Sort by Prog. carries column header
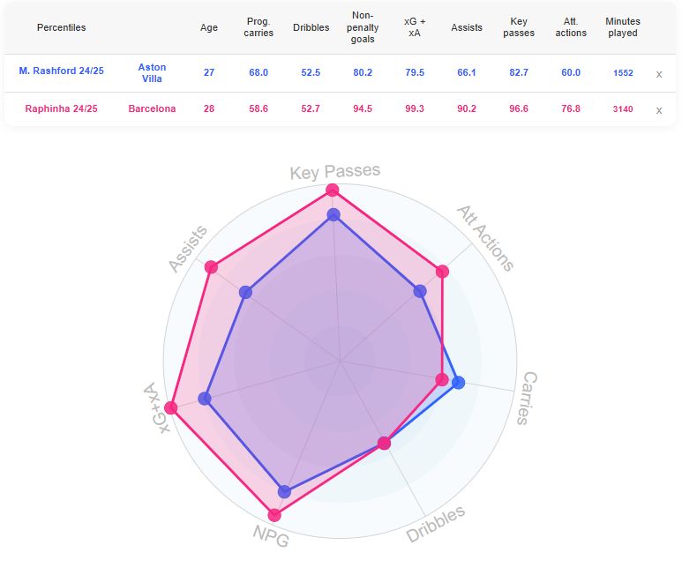The height and width of the screenshot is (575, 682). (x=259, y=27)
